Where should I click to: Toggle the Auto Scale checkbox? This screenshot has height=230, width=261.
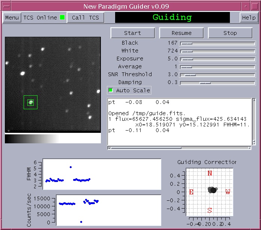(111, 90)
